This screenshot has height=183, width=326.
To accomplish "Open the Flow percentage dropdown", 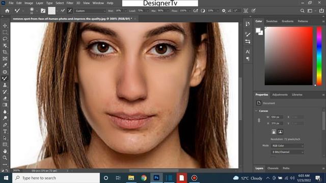I will (x=189, y=11).
